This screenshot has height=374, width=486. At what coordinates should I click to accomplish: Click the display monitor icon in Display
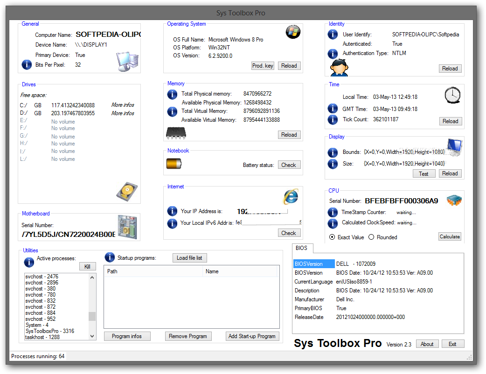pyautogui.click(x=454, y=147)
